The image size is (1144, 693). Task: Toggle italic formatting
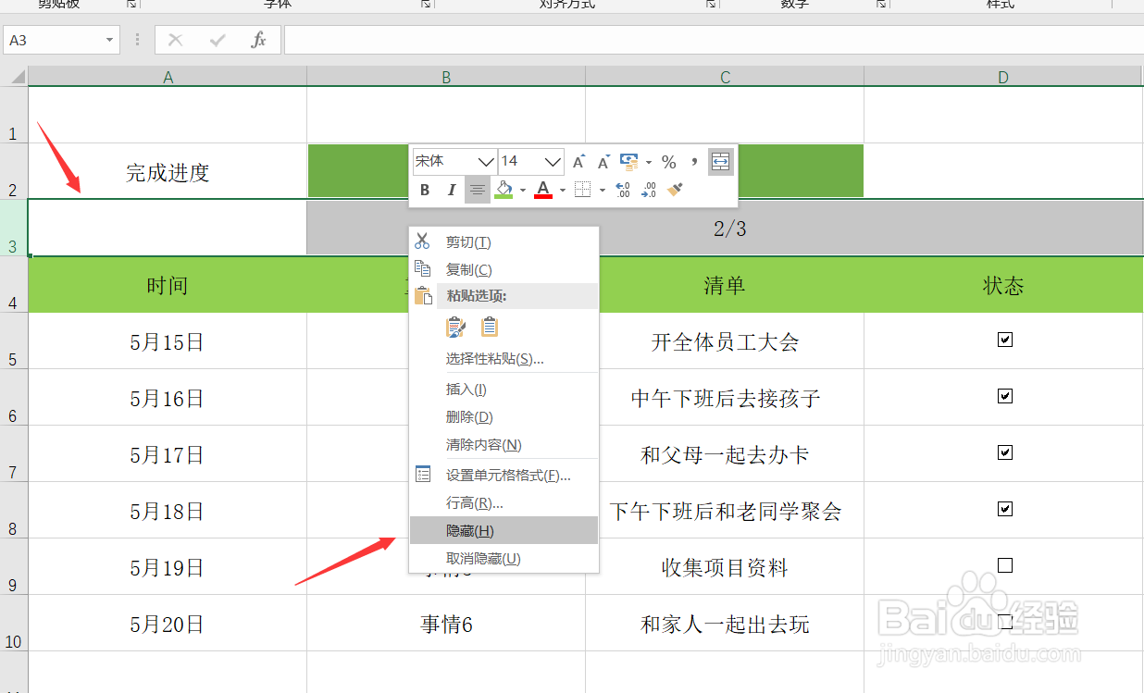(x=452, y=190)
